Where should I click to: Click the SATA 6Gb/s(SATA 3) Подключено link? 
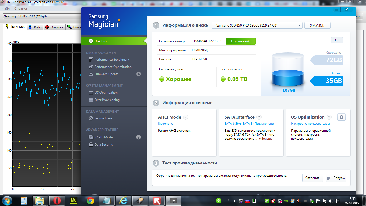point(249,124)
